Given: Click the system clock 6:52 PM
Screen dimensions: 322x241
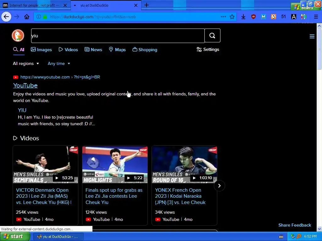Looking at the screenshot, I should tap(310, 237).
